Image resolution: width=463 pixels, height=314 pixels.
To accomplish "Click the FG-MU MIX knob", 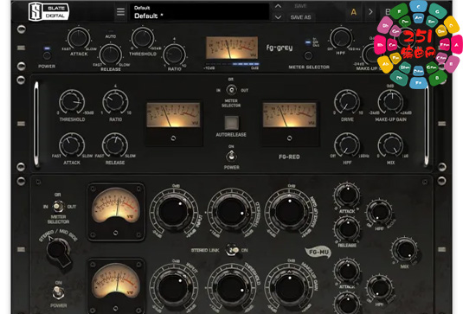I will coord(405,250).
